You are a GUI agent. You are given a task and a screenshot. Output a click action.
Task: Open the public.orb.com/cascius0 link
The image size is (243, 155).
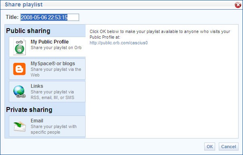click(x=119, y=43)
